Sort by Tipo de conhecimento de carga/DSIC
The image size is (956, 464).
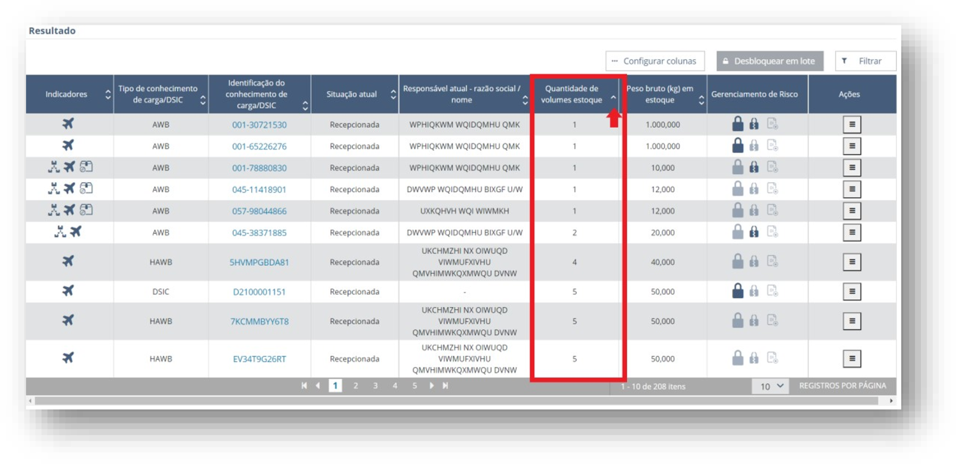coord(203,100)
